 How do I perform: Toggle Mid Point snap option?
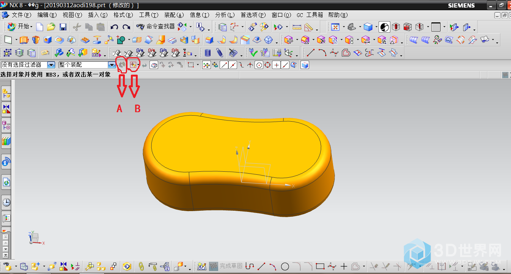(233, 65)
